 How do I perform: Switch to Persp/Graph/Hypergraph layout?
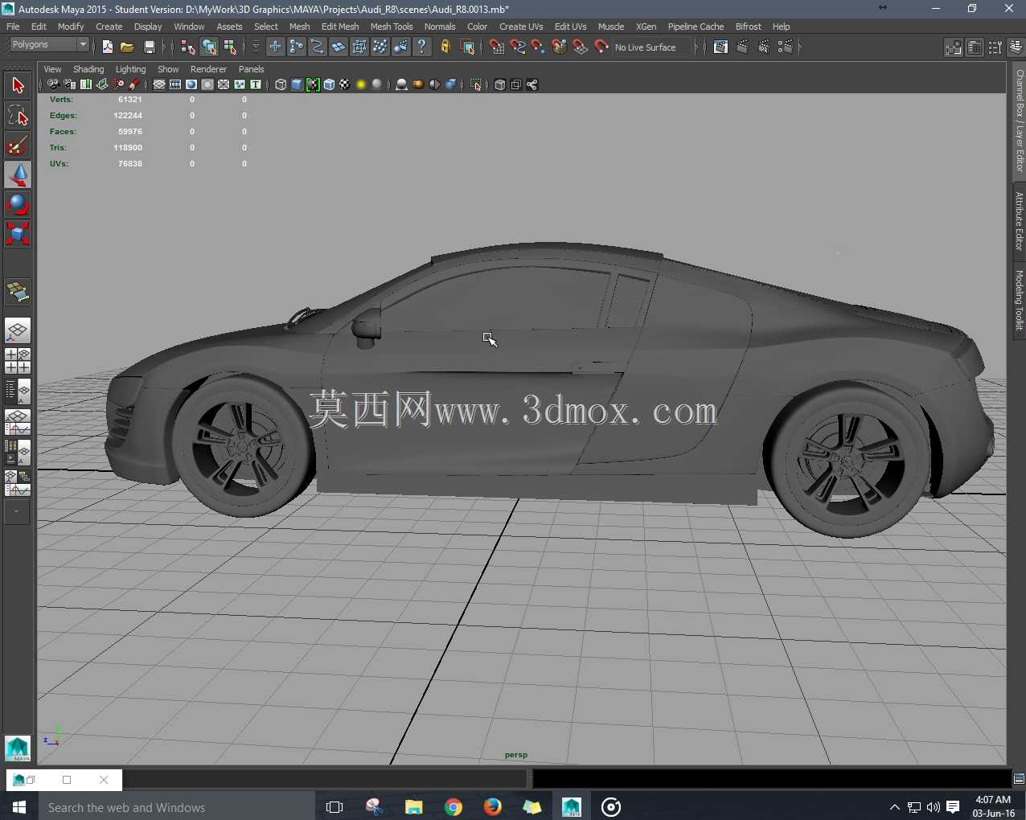tap(18, 483)
